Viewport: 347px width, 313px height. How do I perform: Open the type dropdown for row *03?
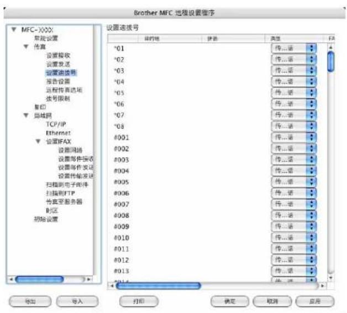click(x=293, y=71)
